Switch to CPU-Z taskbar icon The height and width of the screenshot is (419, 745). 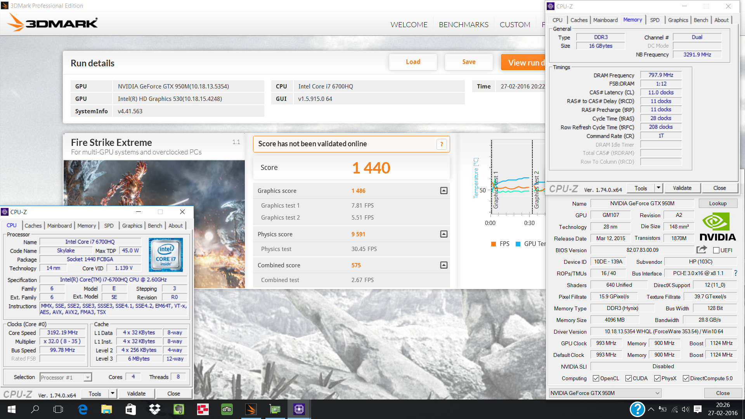click(x=299, y=409)
